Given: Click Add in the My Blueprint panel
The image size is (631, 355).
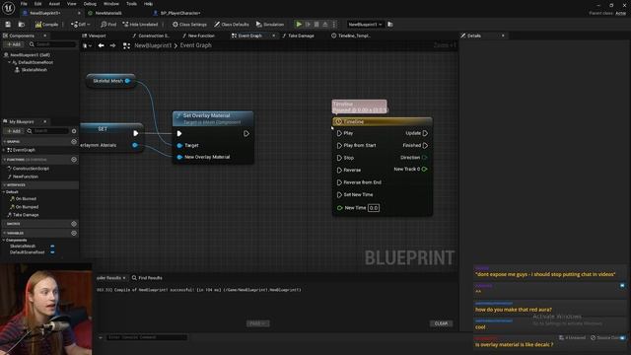Looking at the screenshot, I should (x=14, y=131).
